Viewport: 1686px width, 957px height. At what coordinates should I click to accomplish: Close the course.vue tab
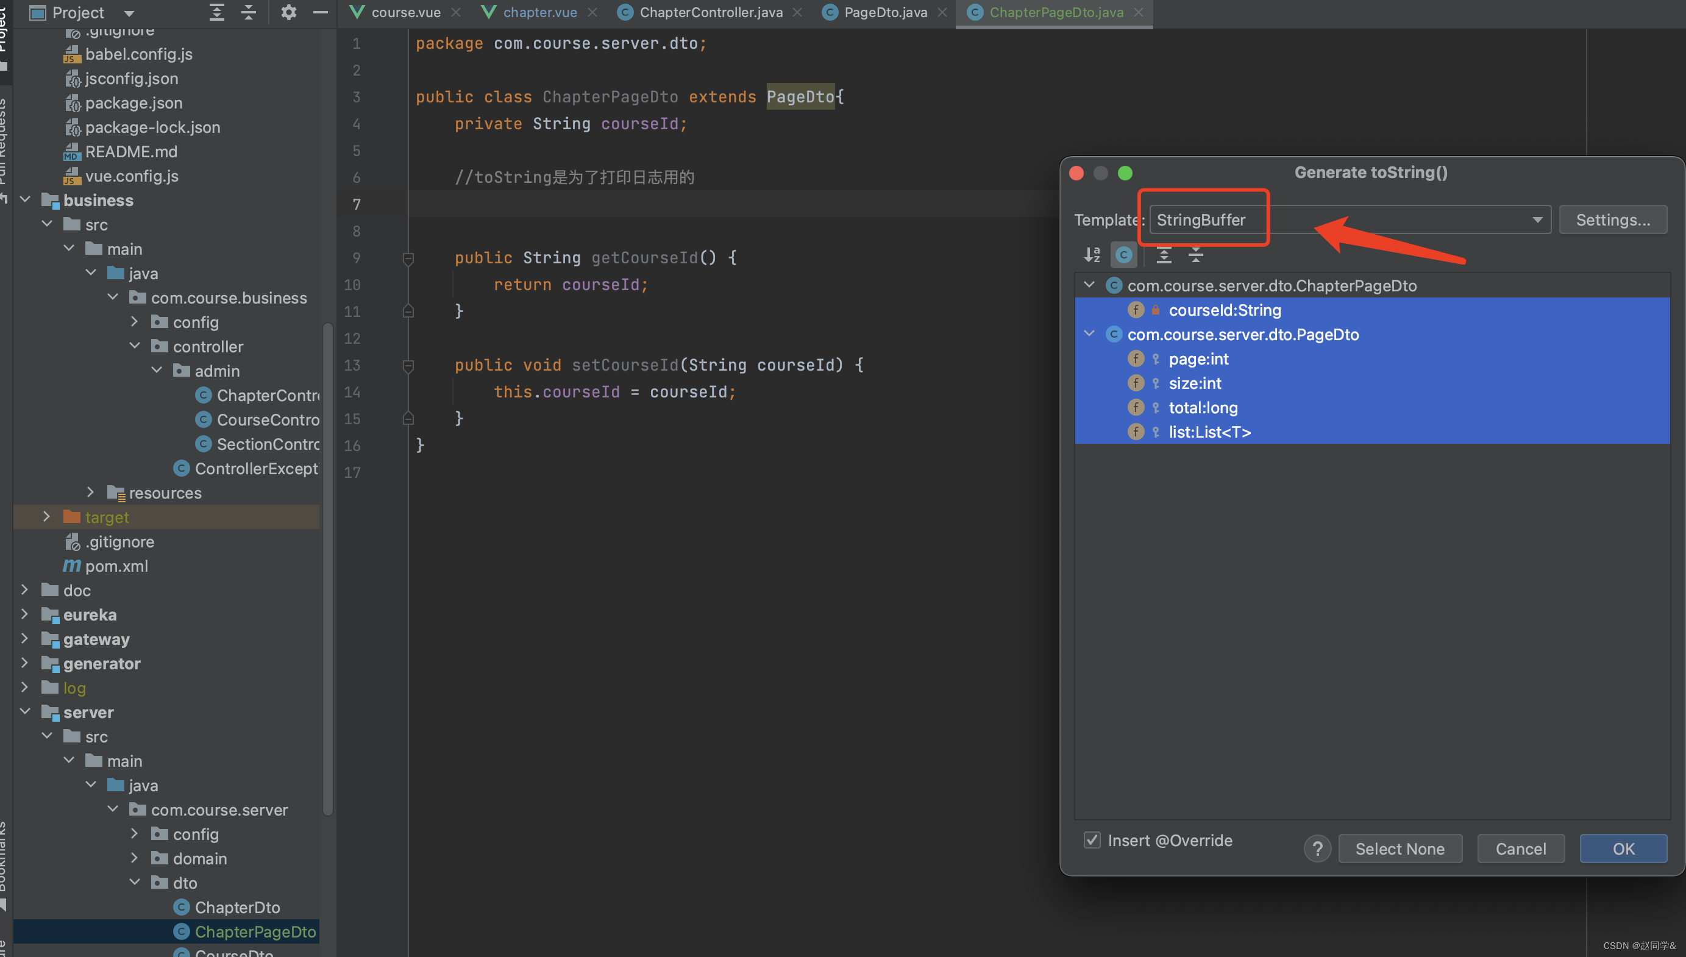point(456,12)
